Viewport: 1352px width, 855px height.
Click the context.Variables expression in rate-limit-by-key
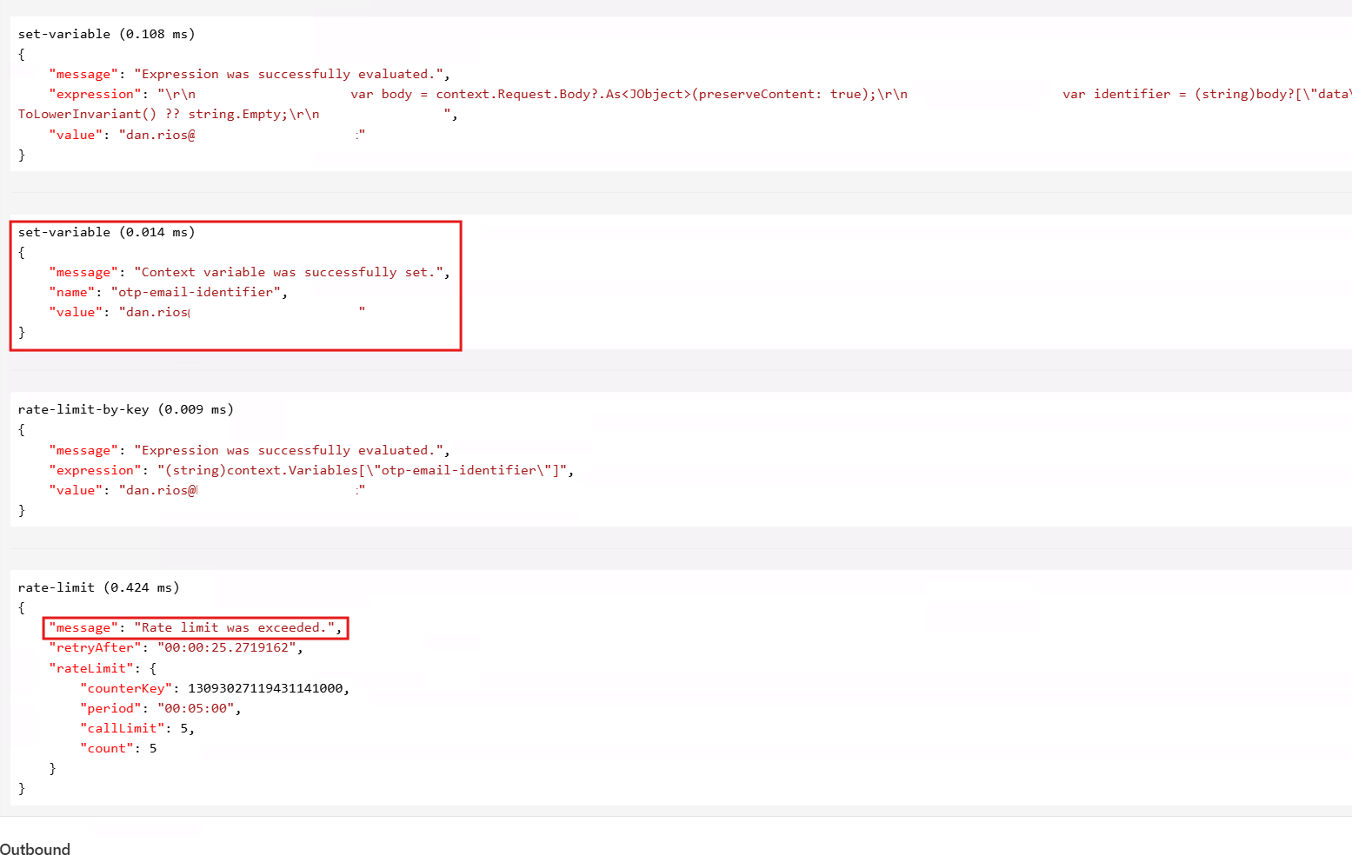coord(363,470)
